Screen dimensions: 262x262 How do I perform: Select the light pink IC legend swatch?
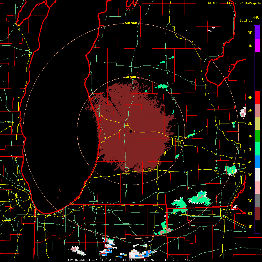pyautogui.click(x=257, y=188)
